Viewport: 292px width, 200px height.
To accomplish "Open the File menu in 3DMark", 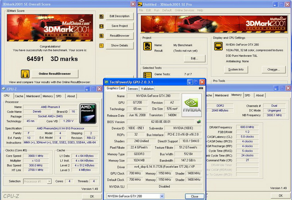I will (141, 10).
